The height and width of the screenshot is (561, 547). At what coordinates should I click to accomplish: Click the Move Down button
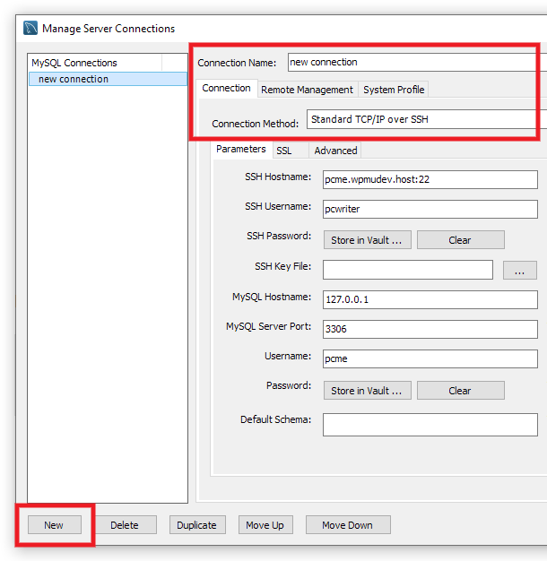(348, 525)
